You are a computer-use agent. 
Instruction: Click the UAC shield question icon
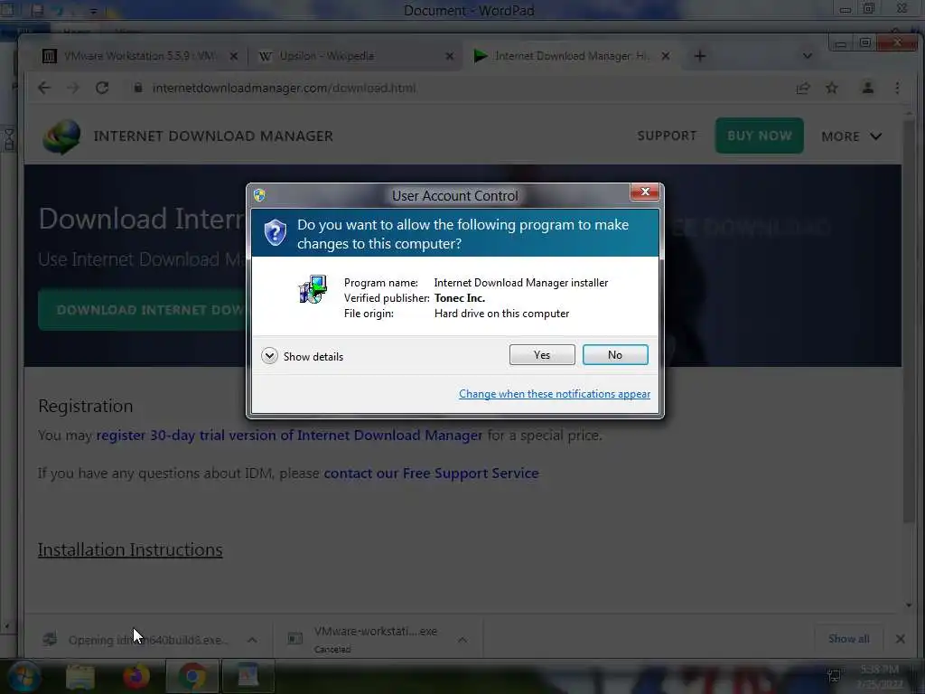point(275,232)
